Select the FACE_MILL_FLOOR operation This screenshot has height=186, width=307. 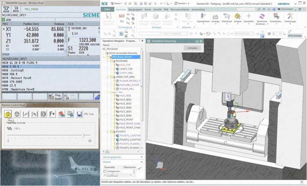(129, 85)
